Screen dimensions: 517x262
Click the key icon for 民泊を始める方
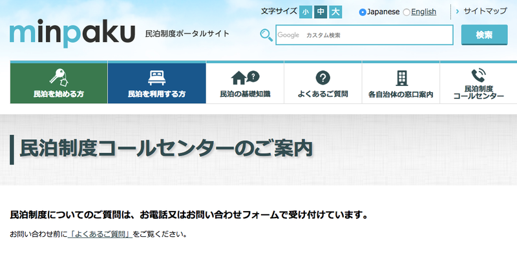59,77
